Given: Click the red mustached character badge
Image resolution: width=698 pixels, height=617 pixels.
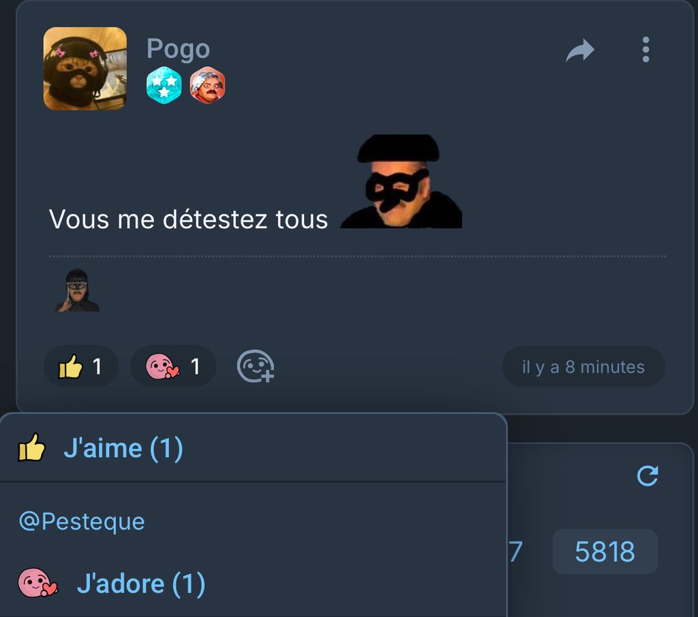Looking at the screenshot, I should coord(207,85).
